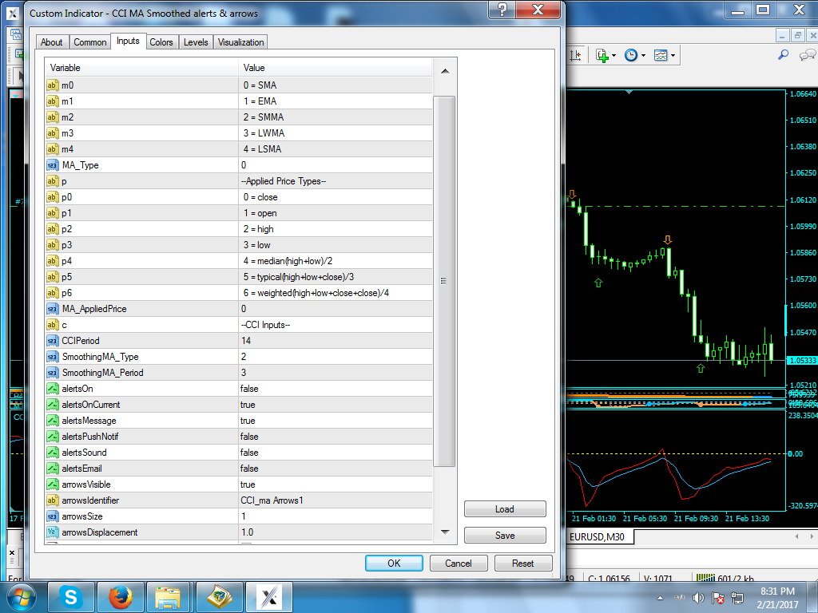818x613 pixels.
Task: Toggle arrowsVisible value true
Action: [336, 484]
